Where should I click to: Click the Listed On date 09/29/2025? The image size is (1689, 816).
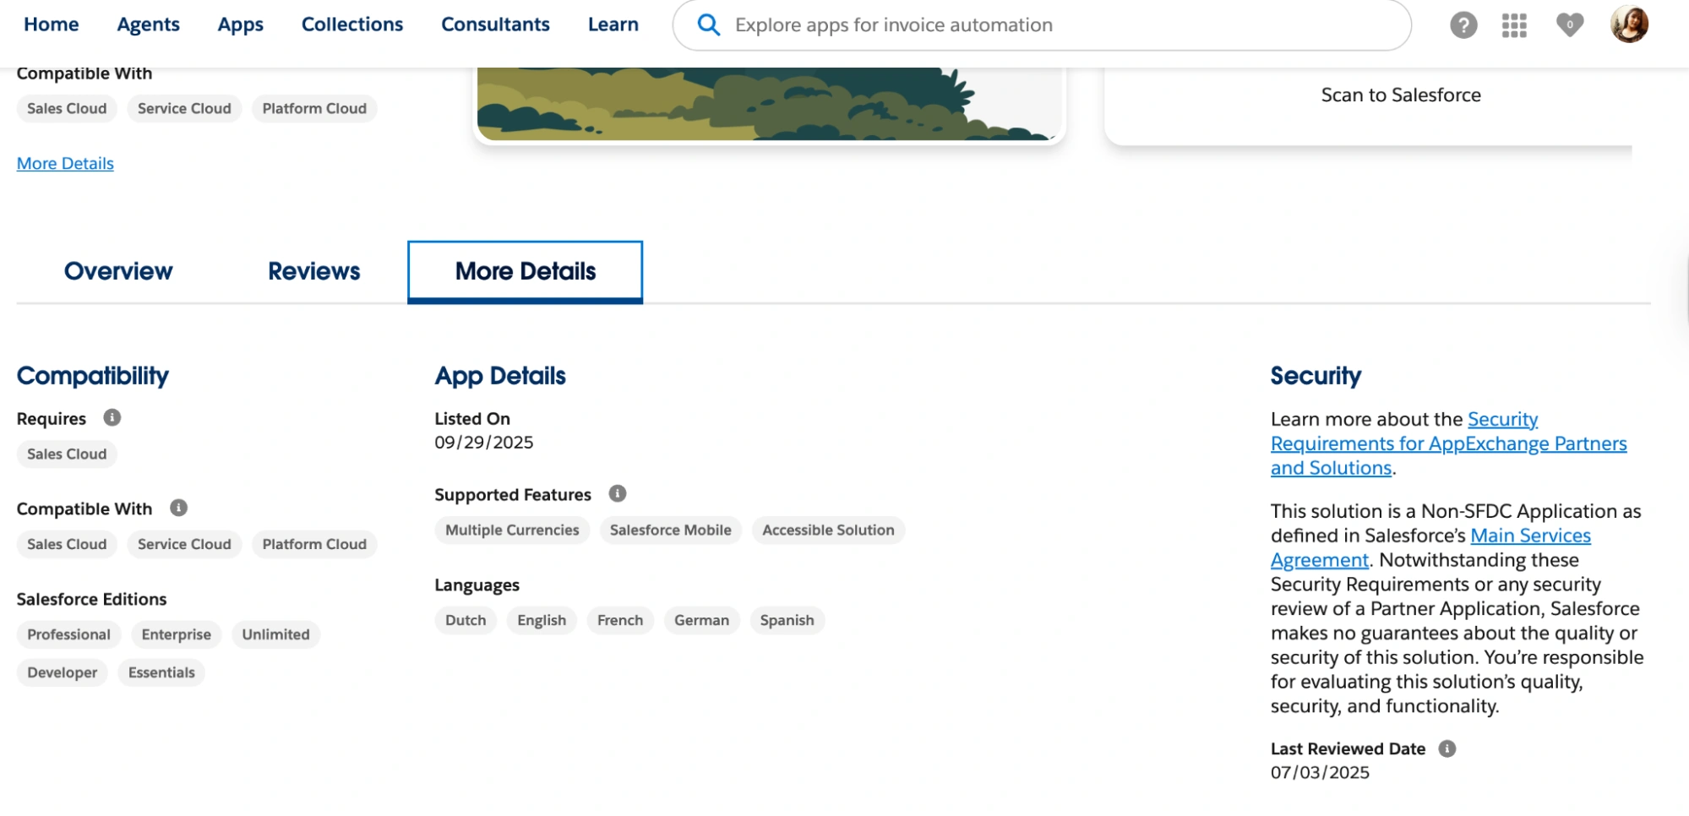(484, 442)
